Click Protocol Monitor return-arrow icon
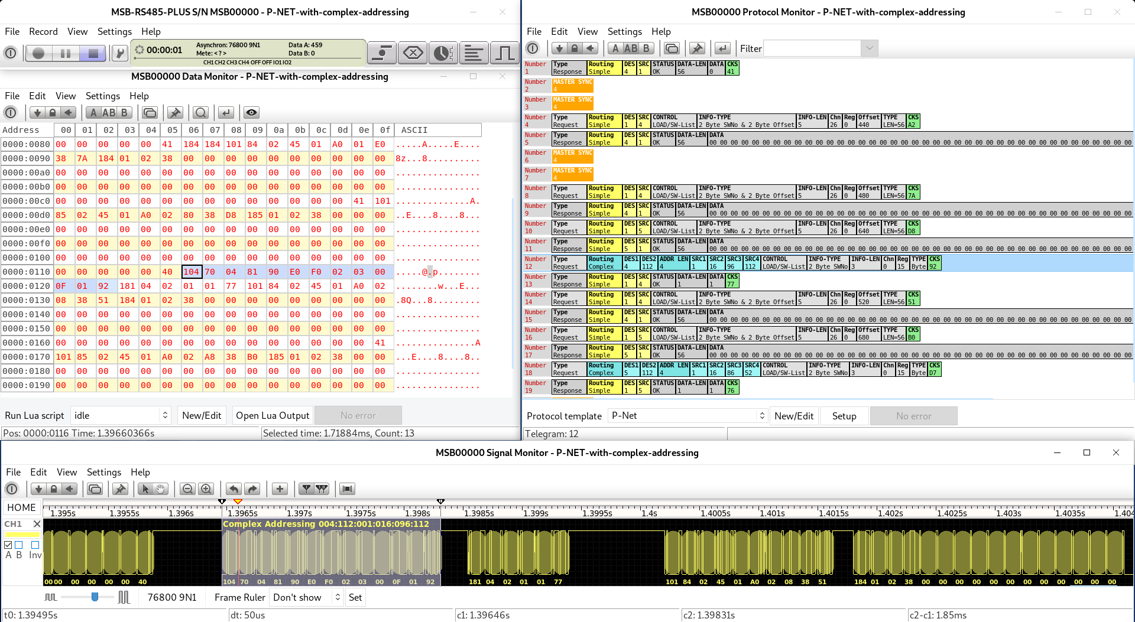 [x=722, y=48]
